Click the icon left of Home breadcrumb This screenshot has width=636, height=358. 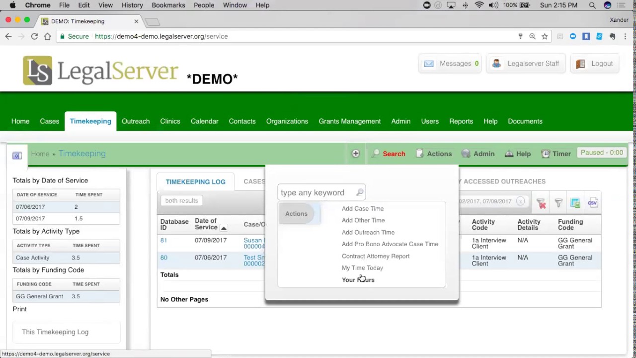click(17, 156)
